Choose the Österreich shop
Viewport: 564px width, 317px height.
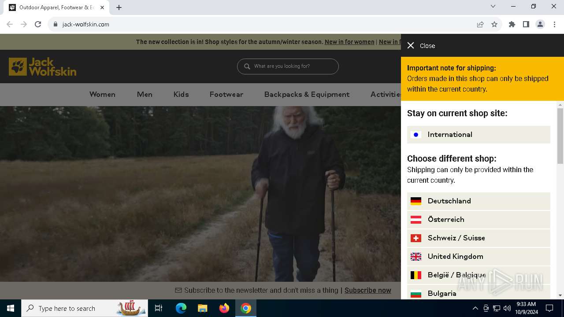point(479,220)
